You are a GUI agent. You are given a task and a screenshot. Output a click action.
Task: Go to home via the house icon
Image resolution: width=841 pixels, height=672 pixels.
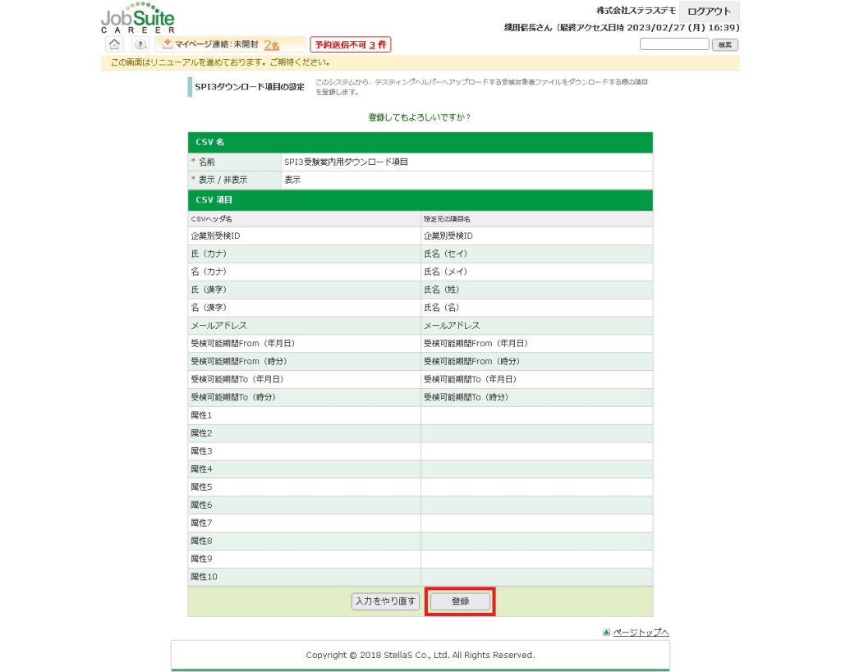coord(115,44)
